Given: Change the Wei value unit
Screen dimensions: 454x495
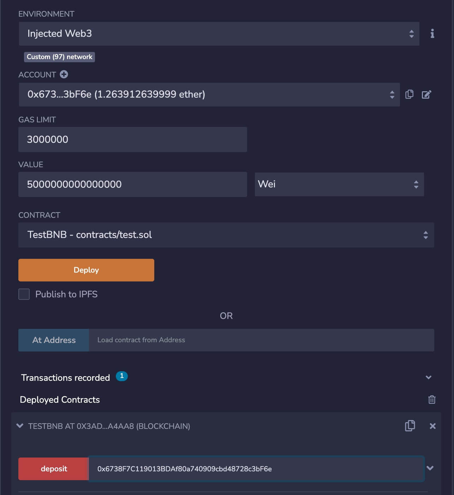Looking at the screenshot, I should coord(339,184).
